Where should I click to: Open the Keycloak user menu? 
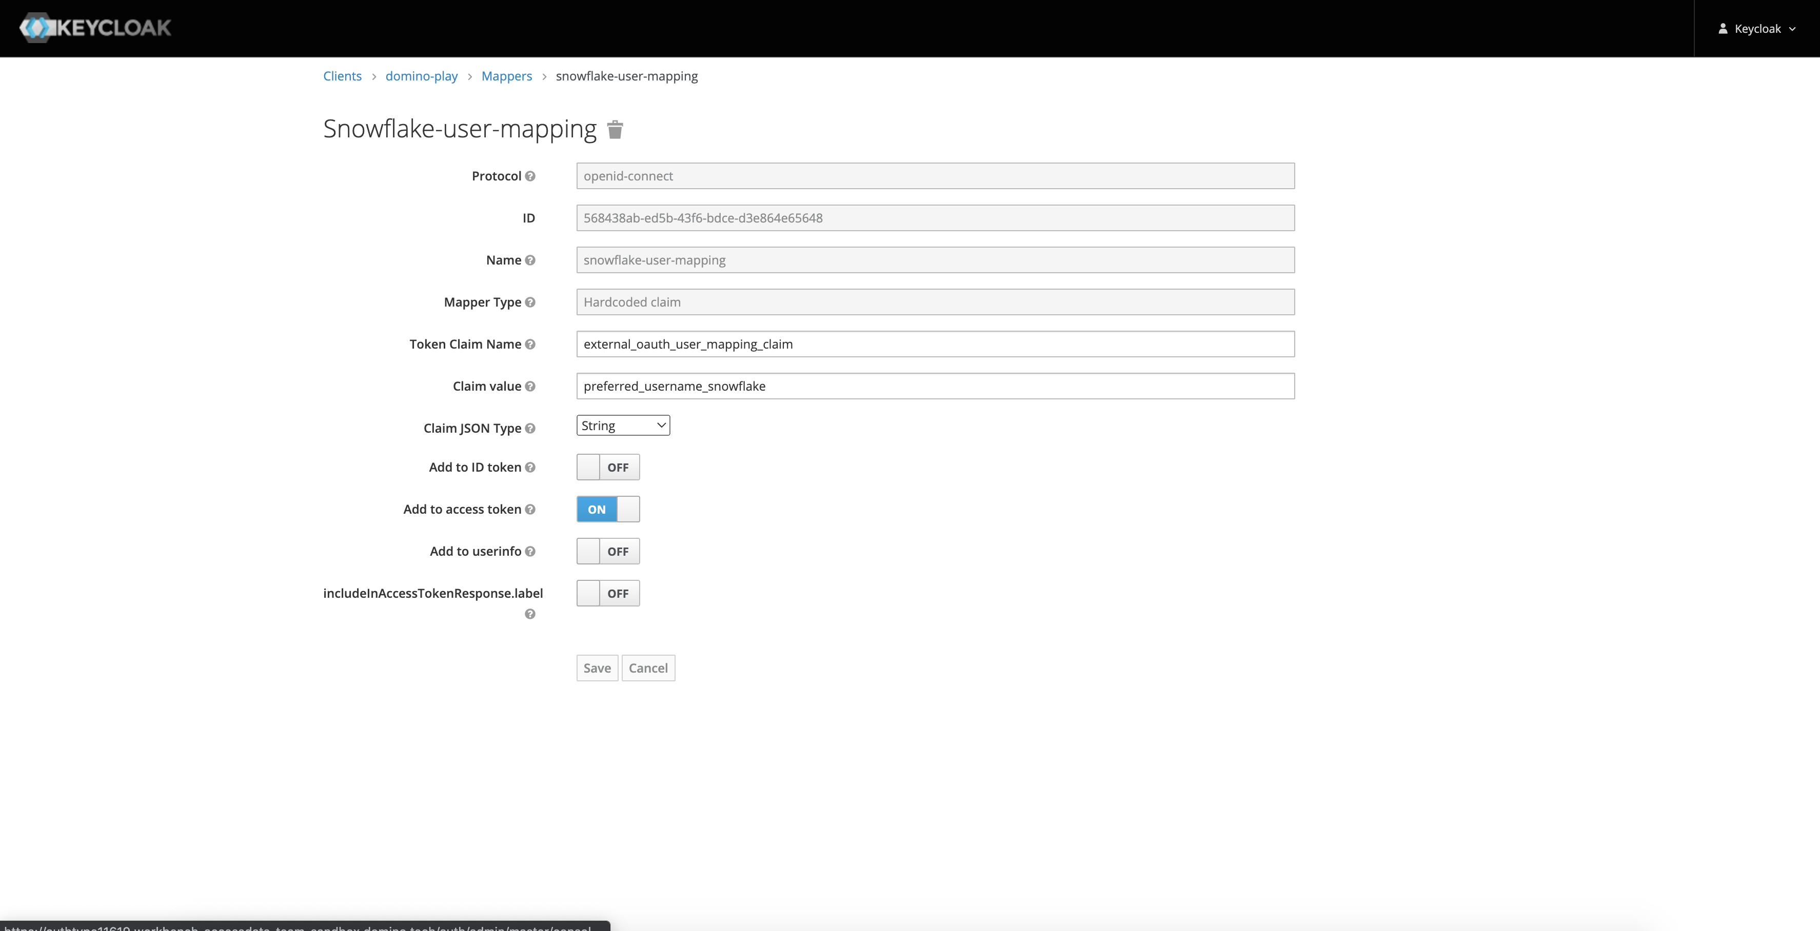click(x=1756, y=28)
